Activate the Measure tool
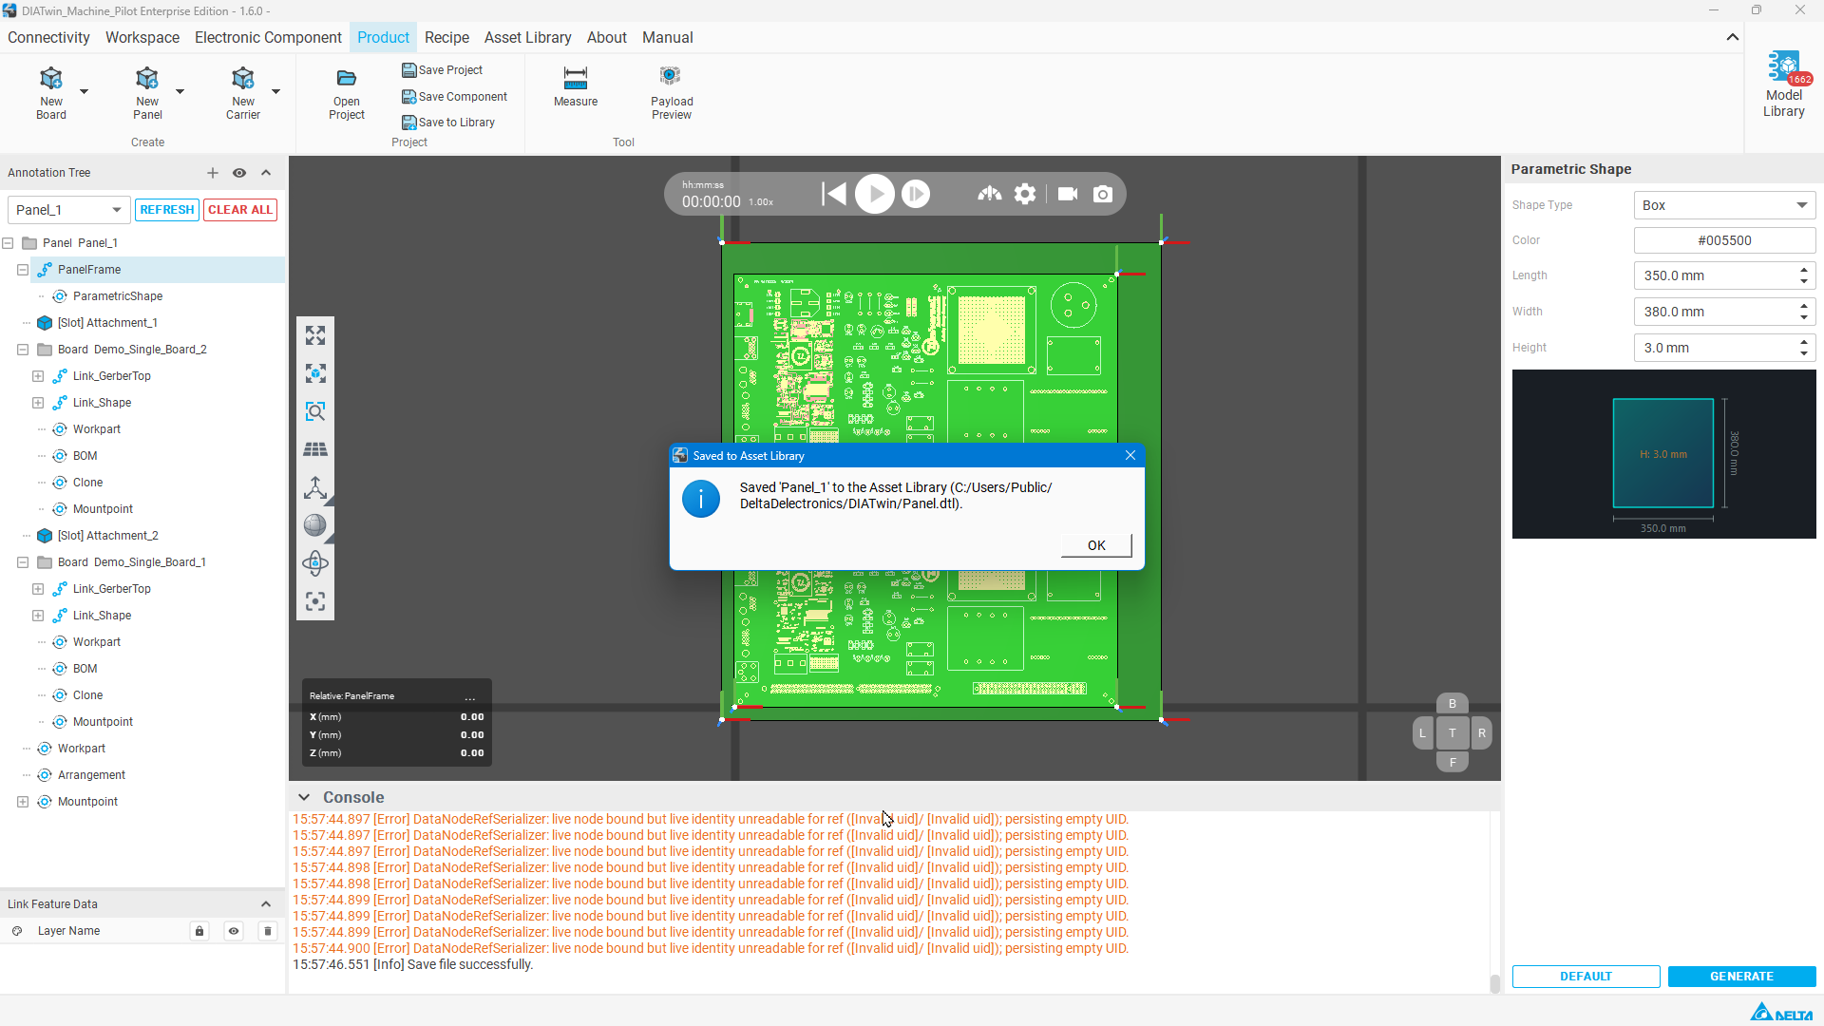 coord(576,86)
